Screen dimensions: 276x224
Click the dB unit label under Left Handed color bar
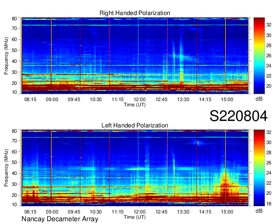click(x=259, y=211)
